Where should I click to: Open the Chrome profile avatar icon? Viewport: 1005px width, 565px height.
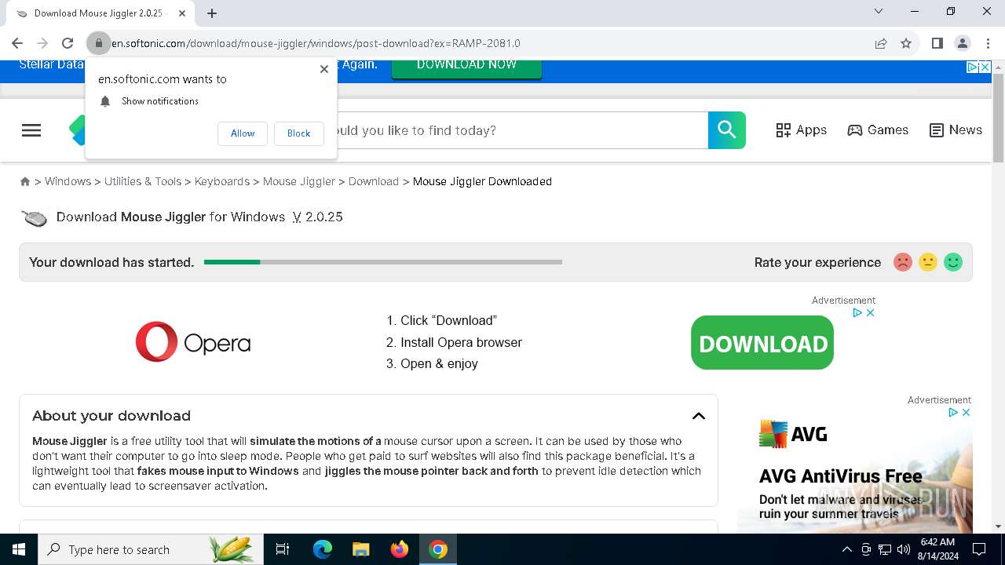click(x=962, y=43)
